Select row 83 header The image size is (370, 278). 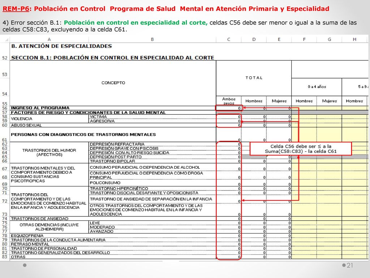[x=5, y=257]
